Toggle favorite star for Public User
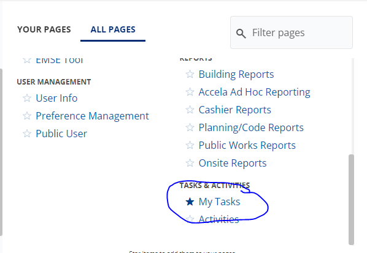 pos(27,134)
